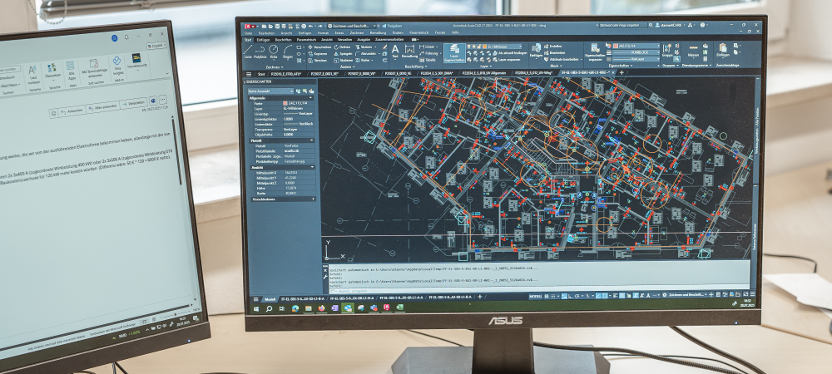Click the Windows Start button
The image size is (832, 374).
256,308
